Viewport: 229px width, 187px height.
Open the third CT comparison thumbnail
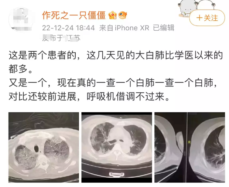[x=190, y=147]
